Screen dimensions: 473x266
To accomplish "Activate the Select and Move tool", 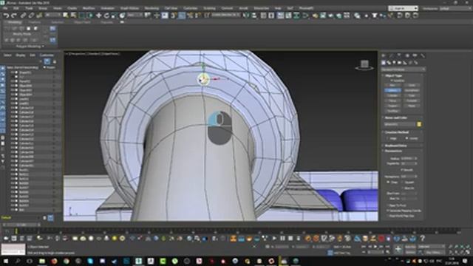I will pos(98,16).
